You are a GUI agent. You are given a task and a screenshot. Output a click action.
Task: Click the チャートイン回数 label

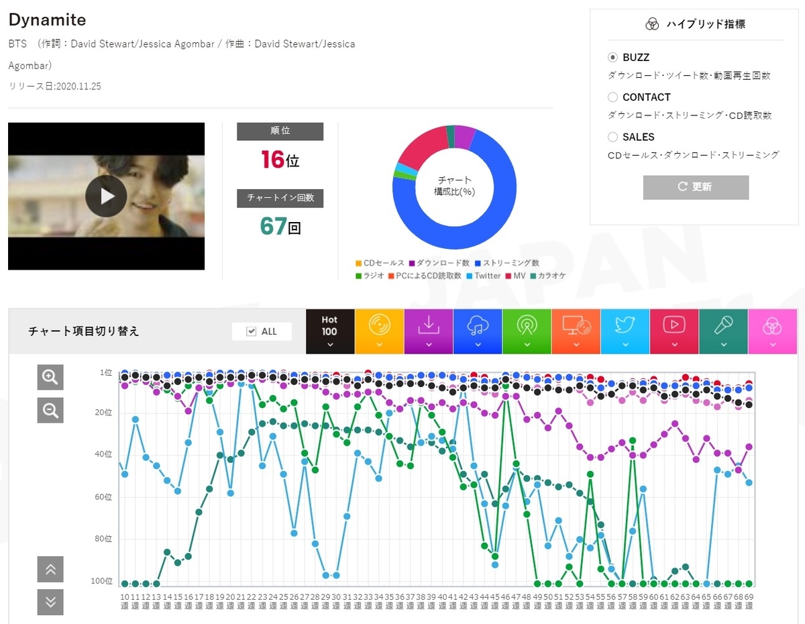(280, 198)
